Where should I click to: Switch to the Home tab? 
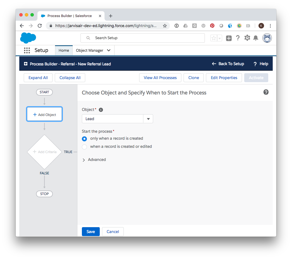[x=64, y=51]
